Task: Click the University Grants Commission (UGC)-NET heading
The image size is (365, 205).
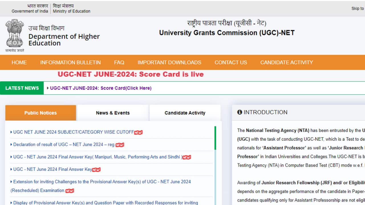Action: coord(227,33)
